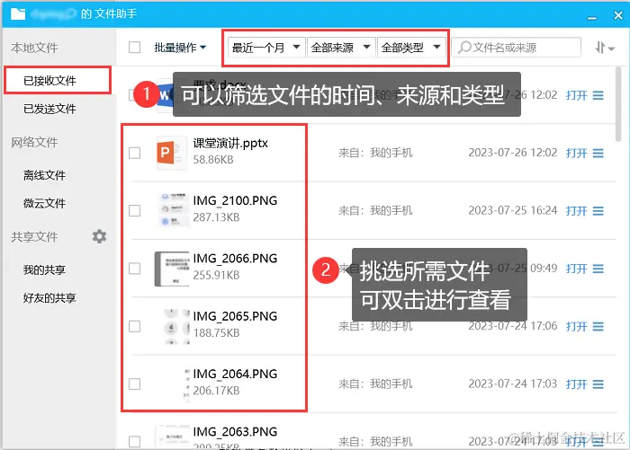Image resolution: width=630 pixels, height=450 pixels.
Task: Click file name IMG_2100.PNG
Action: tap(235, 200)
